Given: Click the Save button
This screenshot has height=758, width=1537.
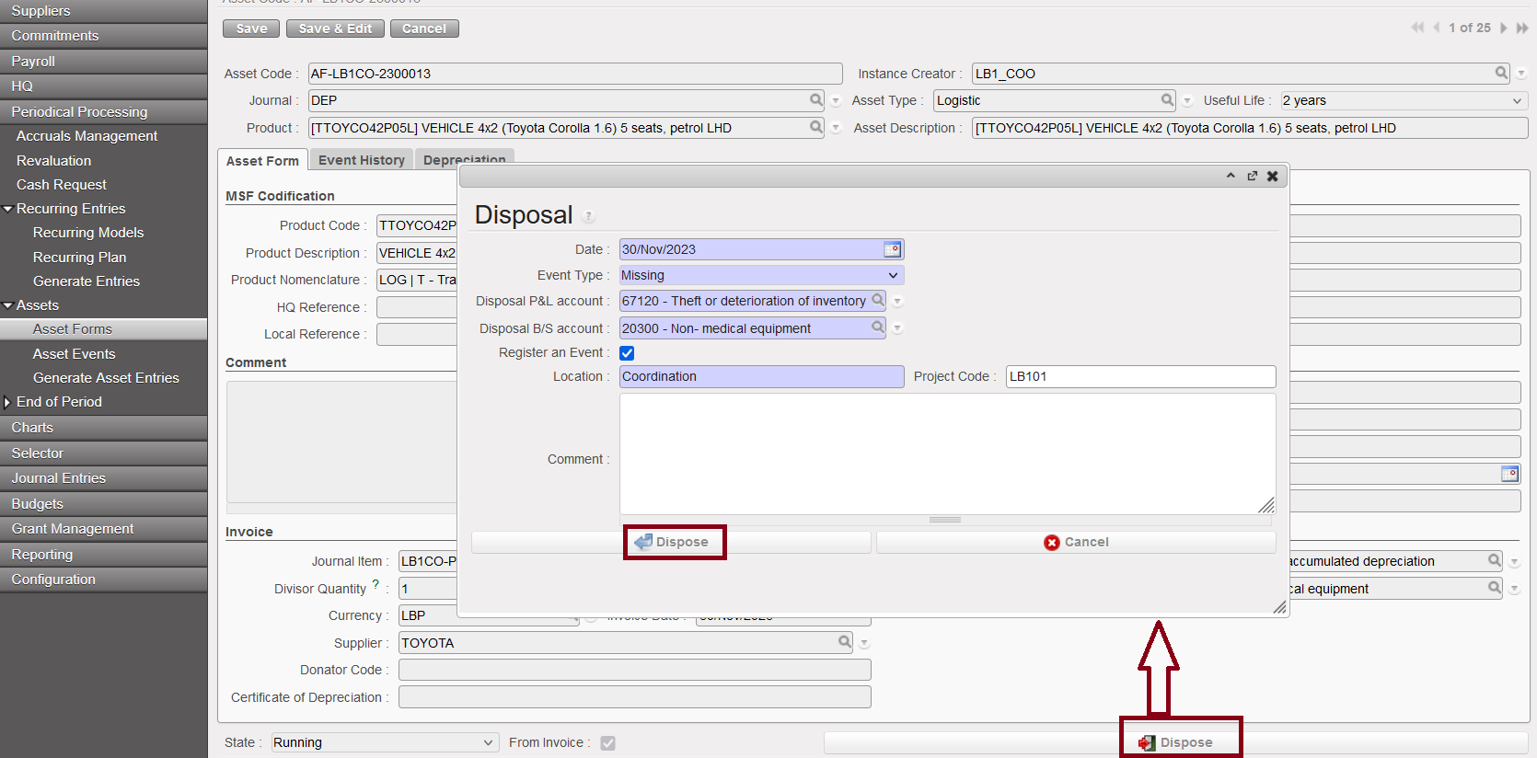Looking at the screenshot, I should [x=251, y=29].
